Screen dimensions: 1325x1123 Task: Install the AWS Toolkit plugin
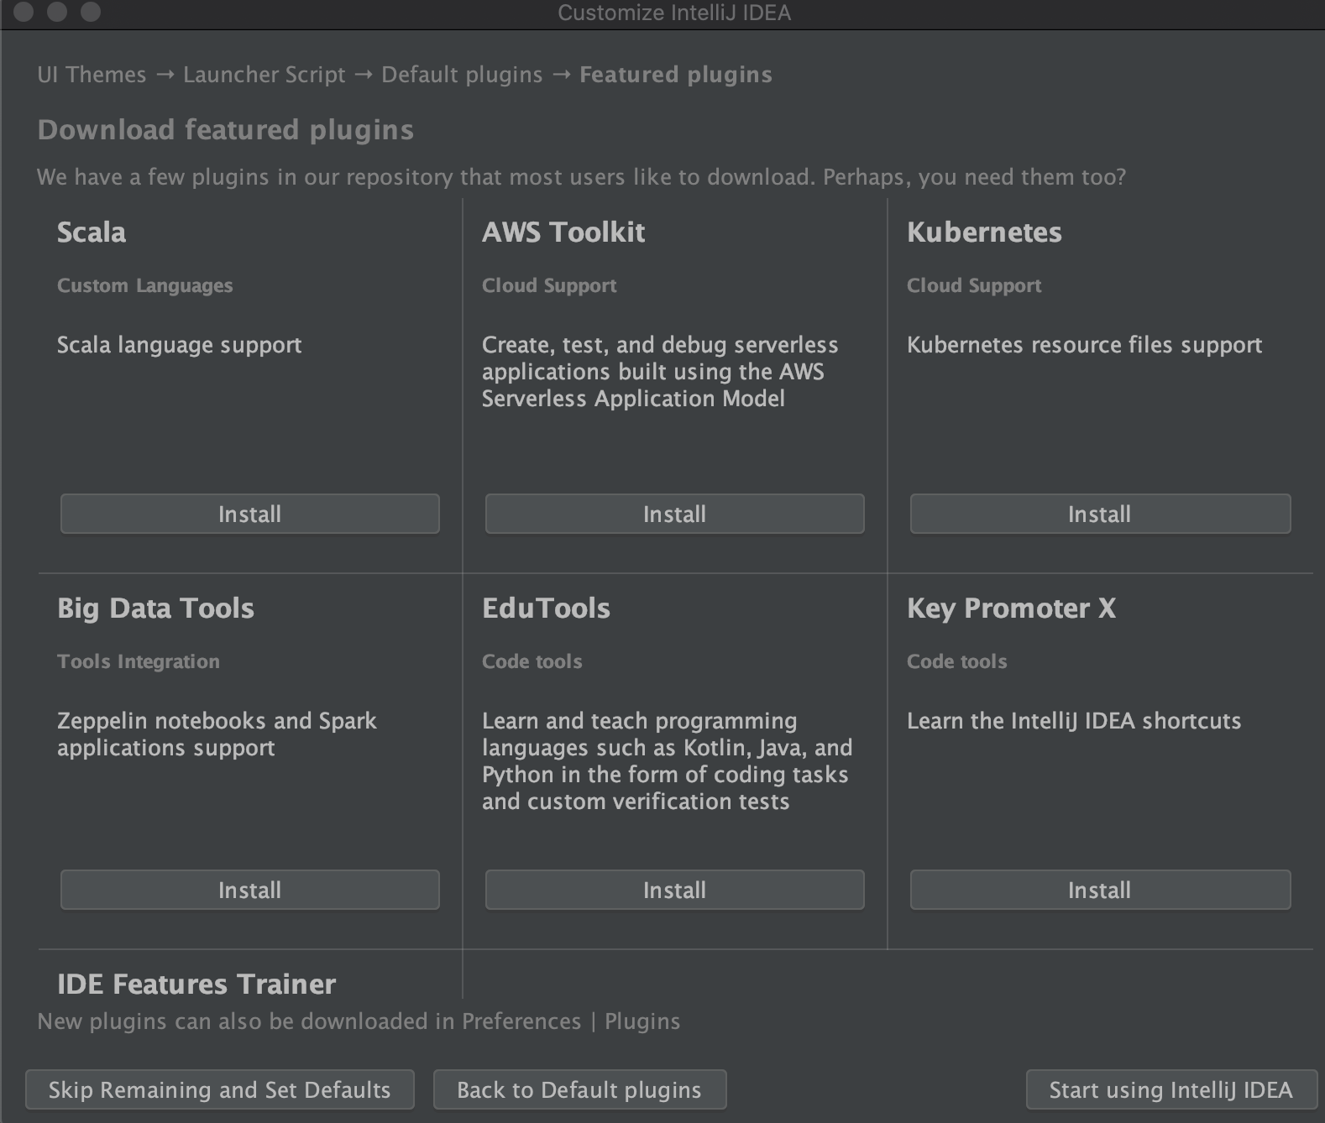674,514
